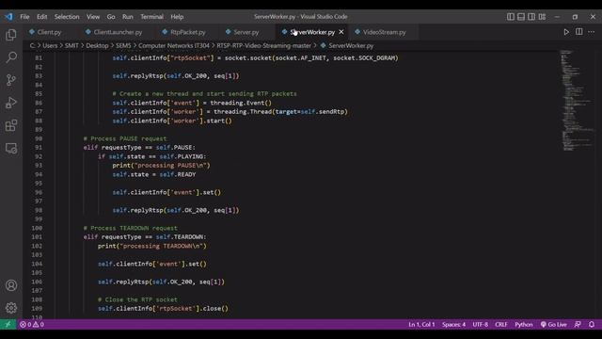The height and width of the screenshot is (339, 602).
Task: Place cursor on print("processing TEARDOWN\n") line
Action: tap(152, 246)
